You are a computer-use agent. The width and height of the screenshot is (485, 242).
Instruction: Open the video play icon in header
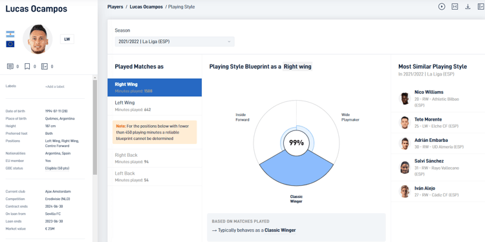click(x=442, y=6)
